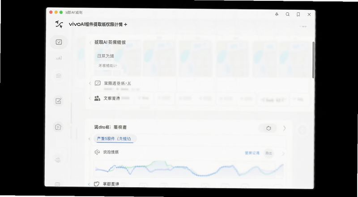The width and height of the screenshot is (358, 197).
Task: Click the circular icon left of chart title
Action: tap(97, 152)
